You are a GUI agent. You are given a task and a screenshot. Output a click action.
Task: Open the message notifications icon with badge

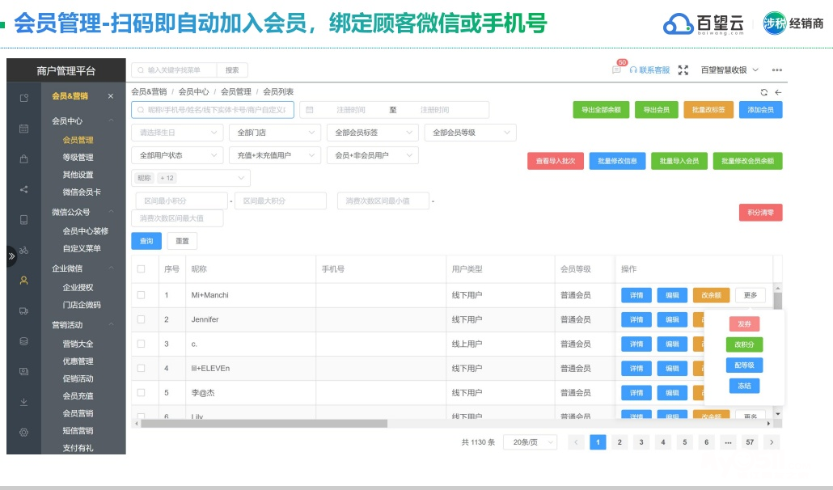click(616, 70)
